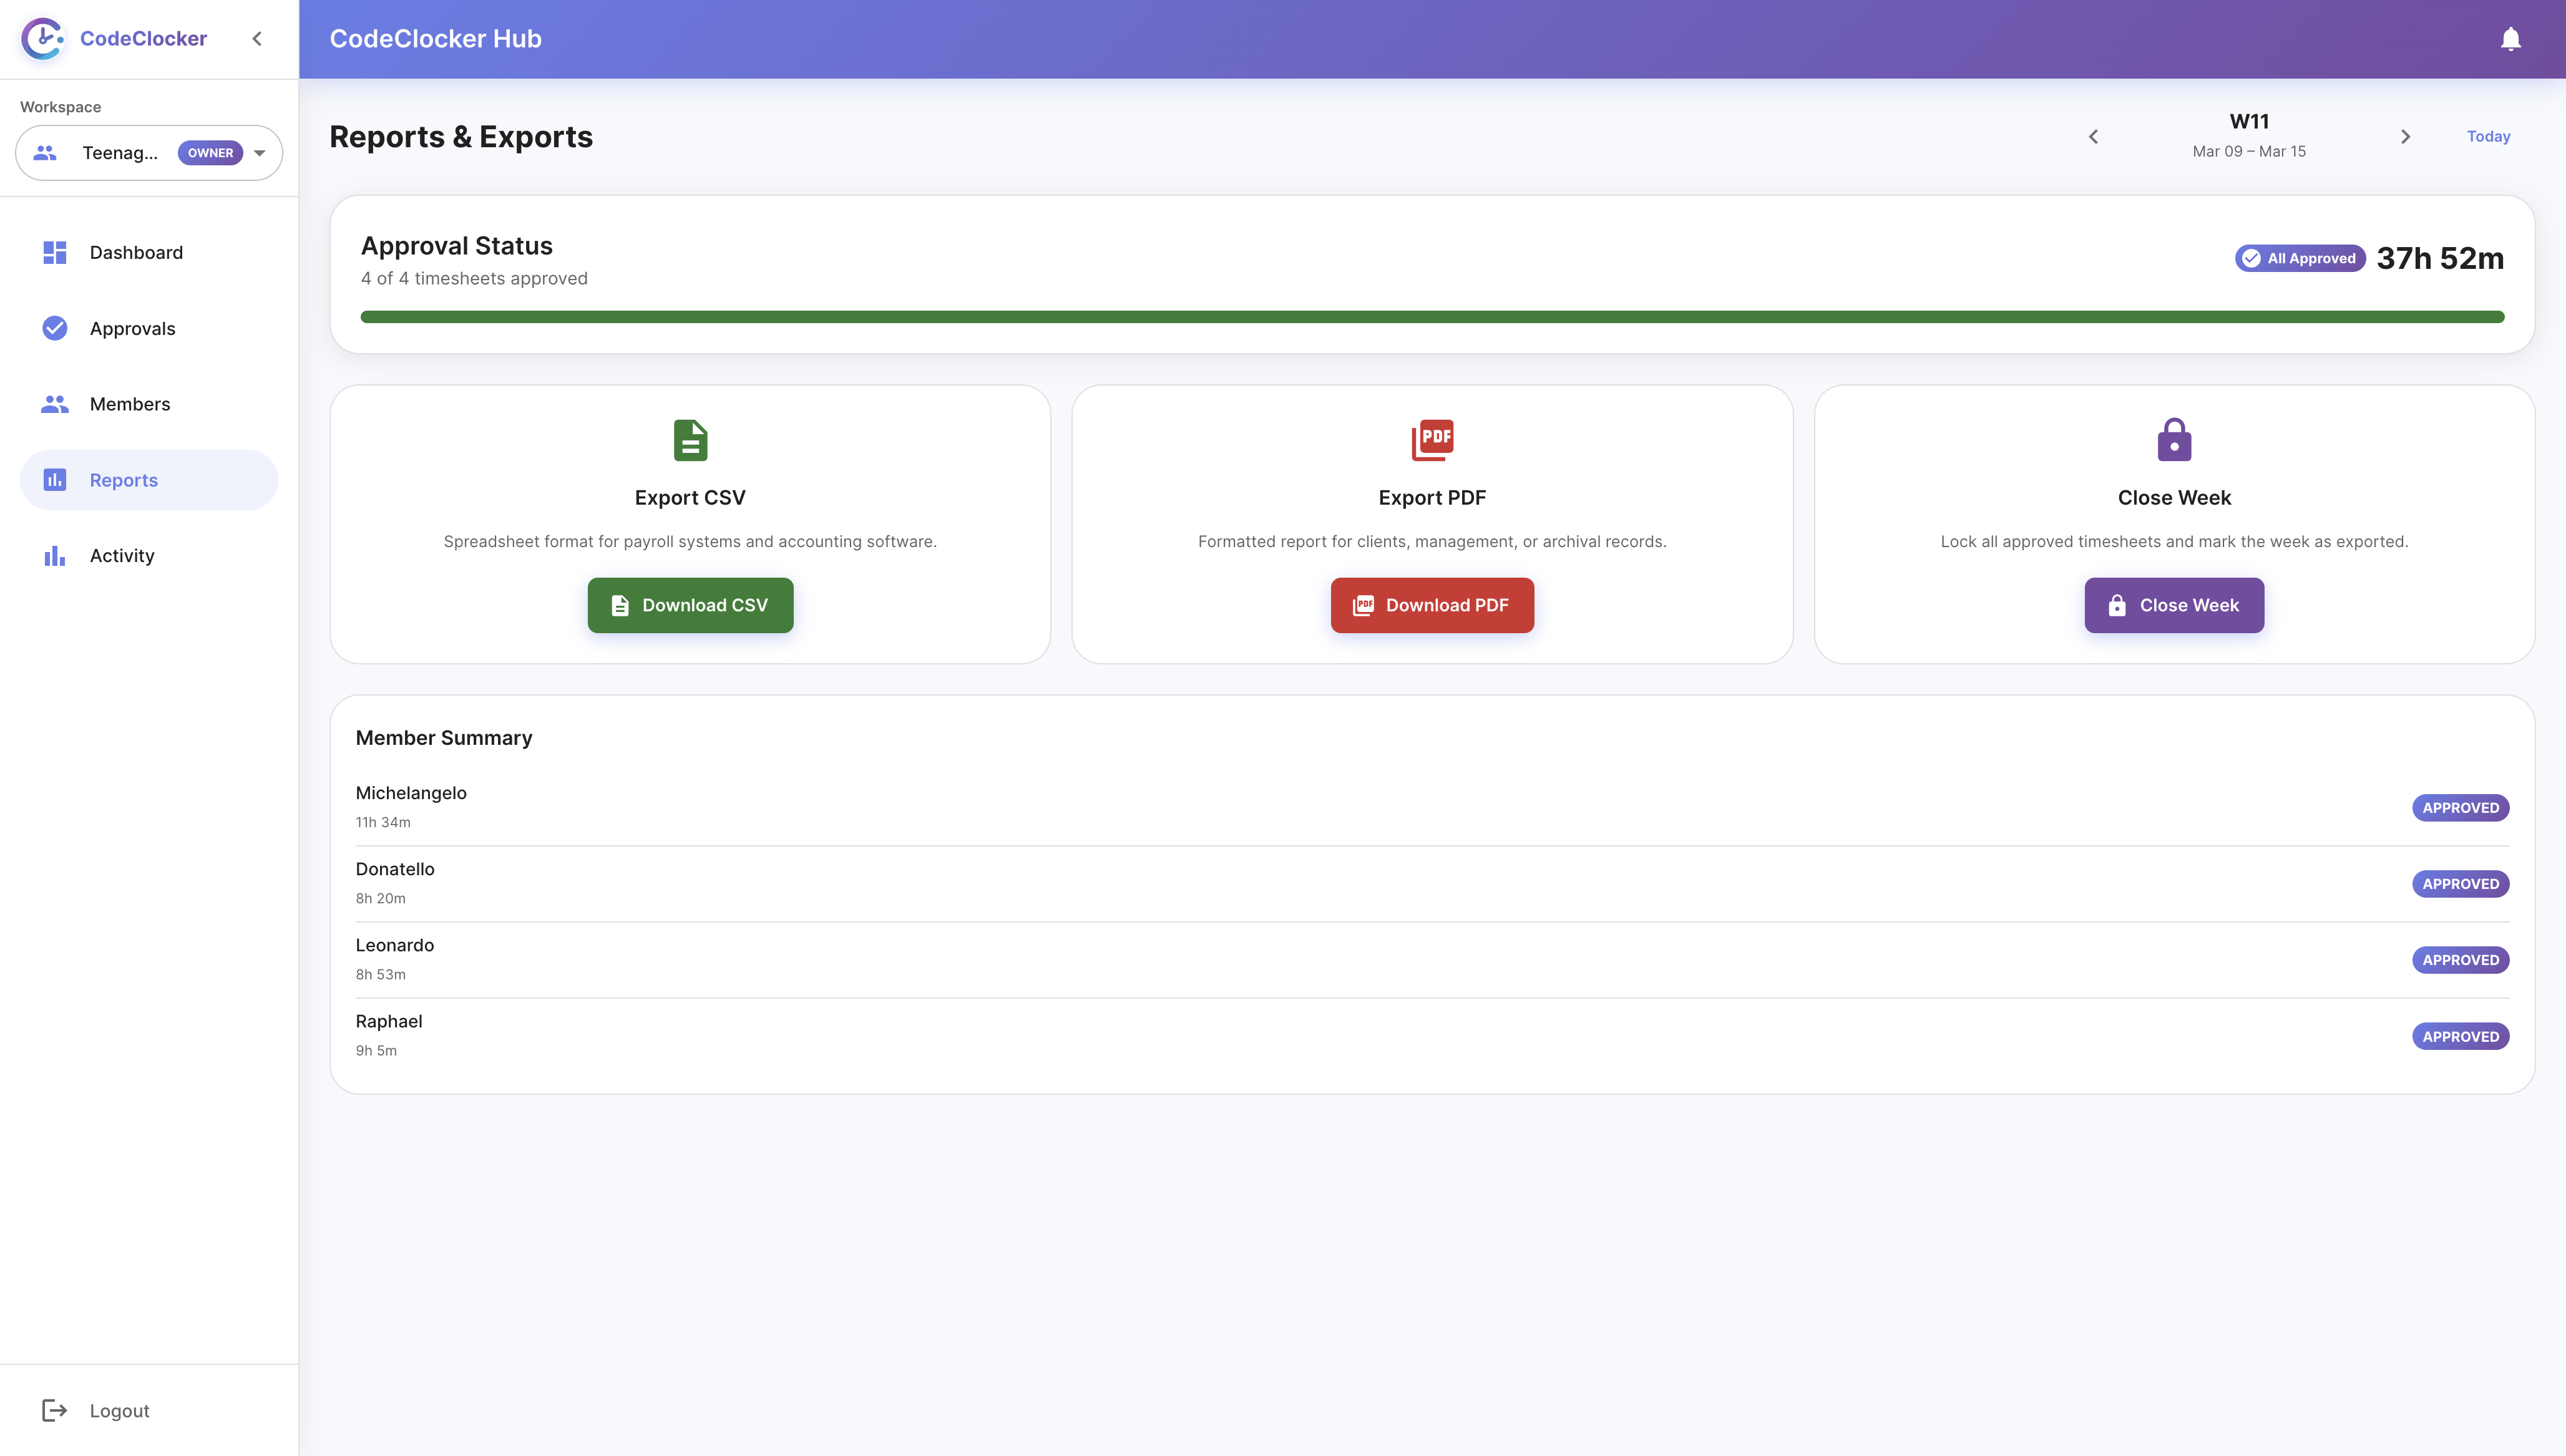Viewport: 2566px width, 1456px height.
Task: Open the notifications bell
Action: point(2511,39)
